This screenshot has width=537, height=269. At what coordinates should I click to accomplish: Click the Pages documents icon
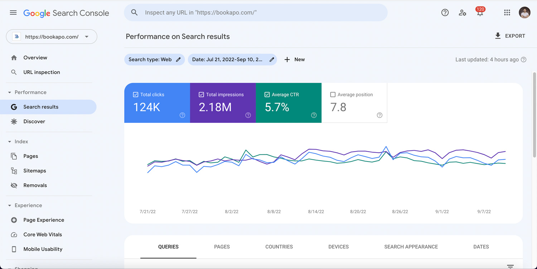pos(14,156)
